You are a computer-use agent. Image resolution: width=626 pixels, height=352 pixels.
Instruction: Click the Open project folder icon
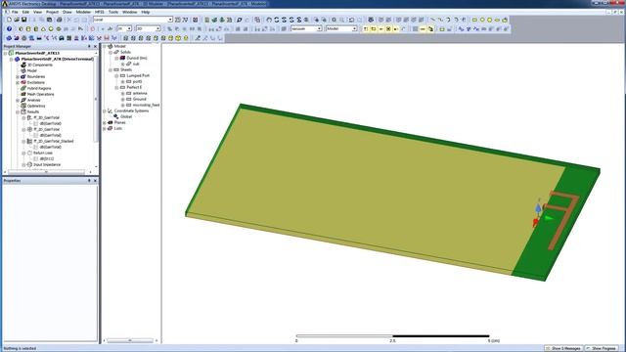(17, 20)
